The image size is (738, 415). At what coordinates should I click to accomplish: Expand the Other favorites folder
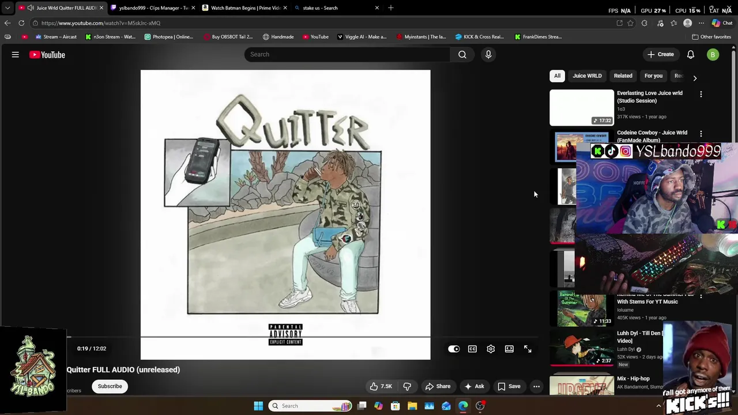pos(711,37)
